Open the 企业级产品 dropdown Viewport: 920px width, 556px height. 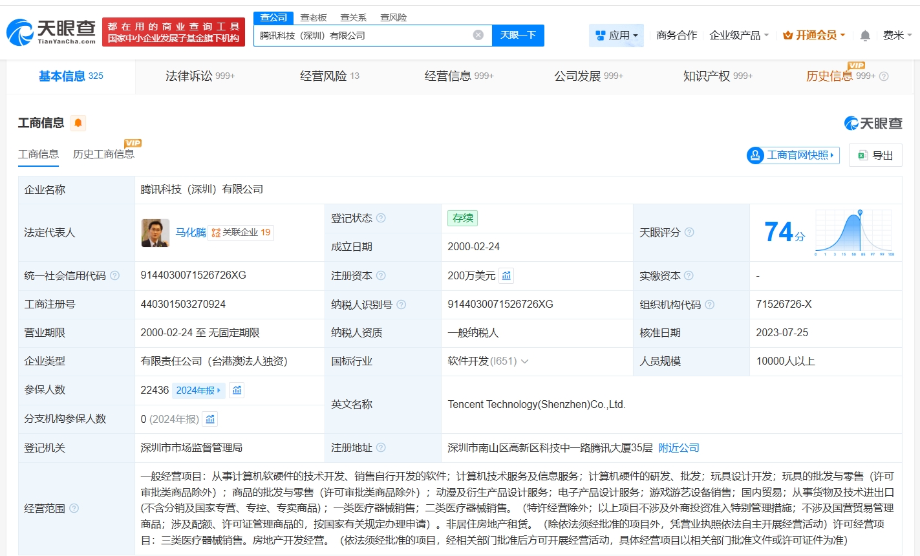(739, 36)
